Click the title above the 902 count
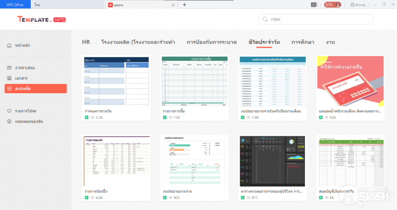 [x=177, y=191]
